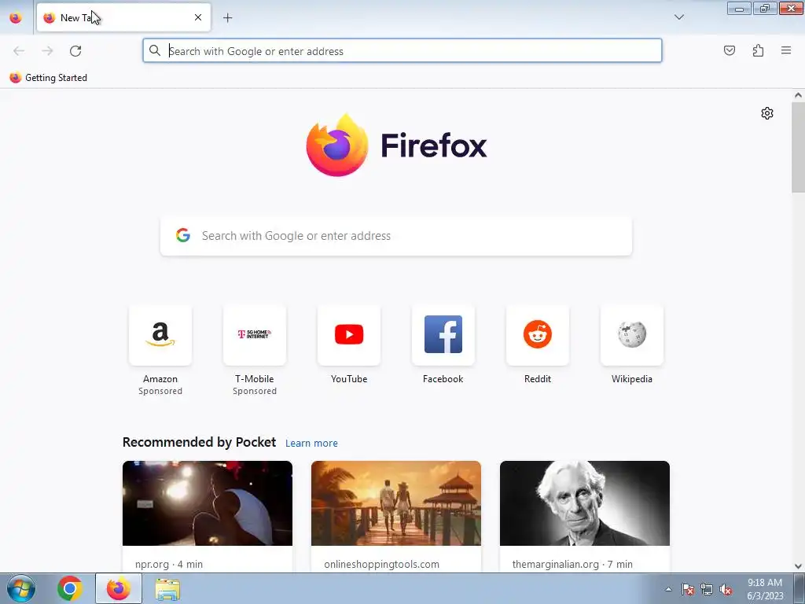Image resolution: width=805 pixels, height=604 pixels.
Task: Click Learn more about Pocket
Action: [x=311, y=444]
